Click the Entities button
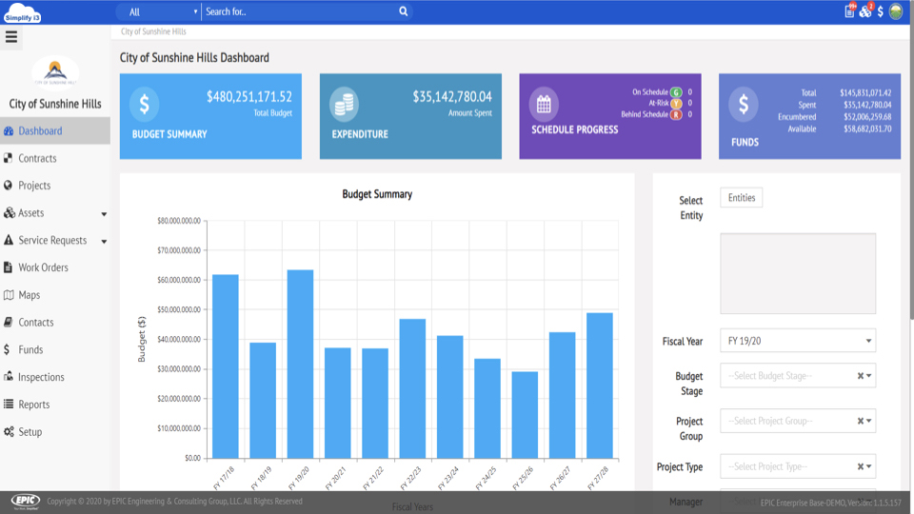This screenshot has height=514, width=914. point(741,198)
